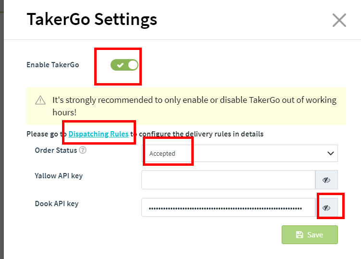Click the check mark inside the green toggle
Viewport: 361px width, 259px height.
pyautogui.click(x=120, y=65)
